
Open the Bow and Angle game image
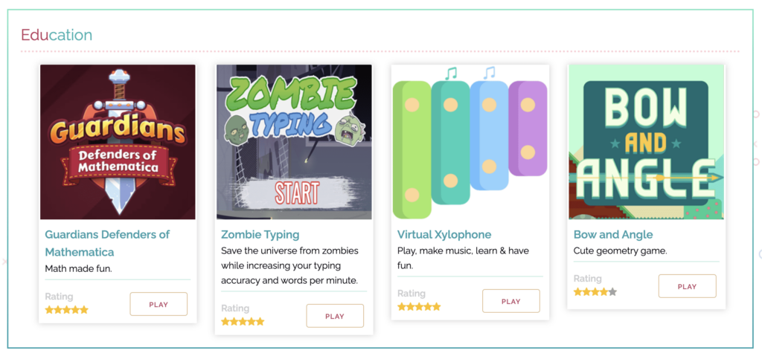pos(647,142)
